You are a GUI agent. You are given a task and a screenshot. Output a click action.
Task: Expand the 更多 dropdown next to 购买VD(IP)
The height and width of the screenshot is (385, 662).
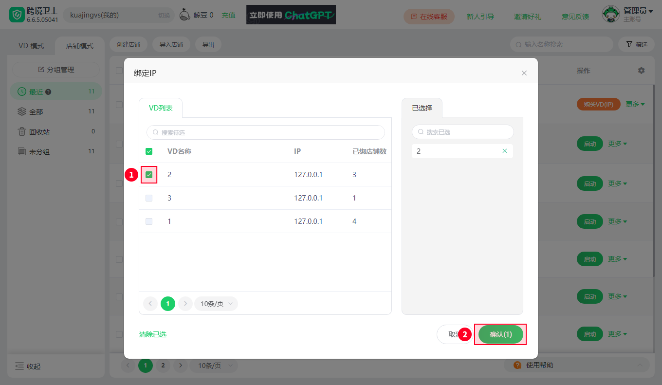pos(635,104)
